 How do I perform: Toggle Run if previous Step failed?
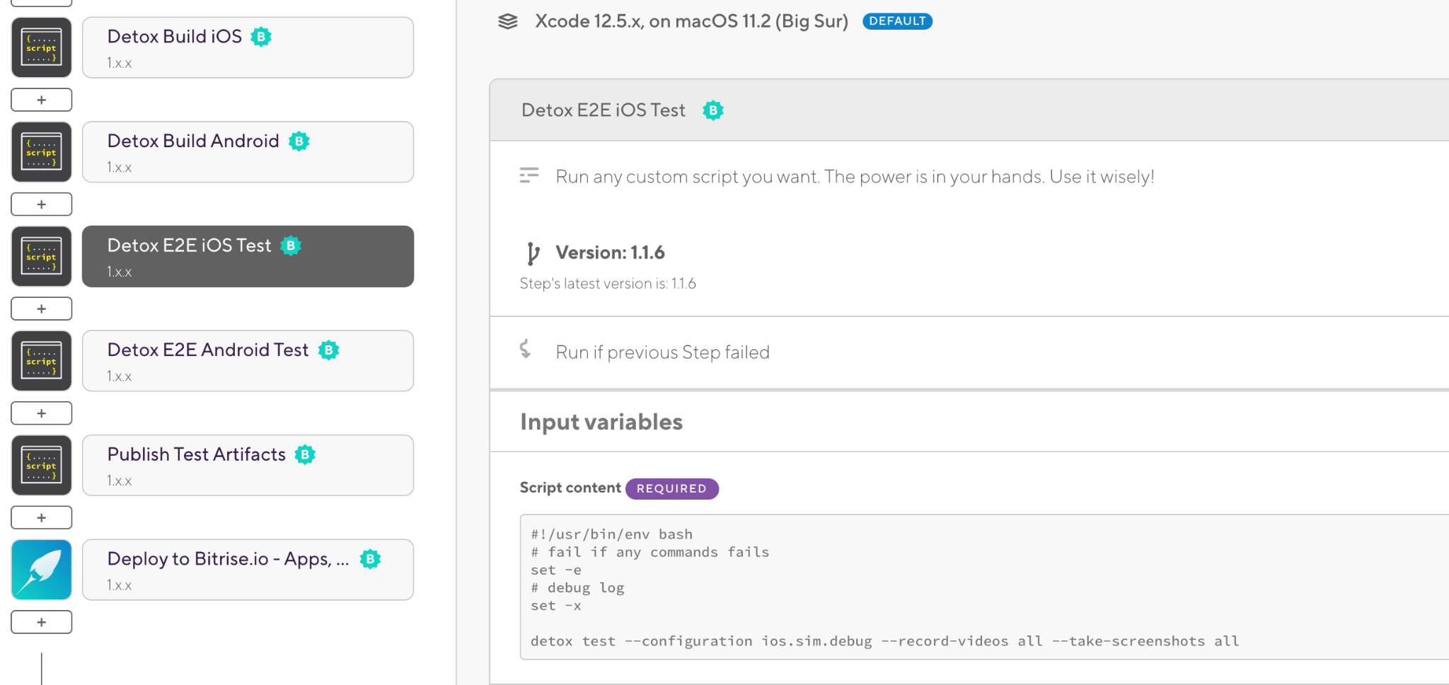point(662,352)
